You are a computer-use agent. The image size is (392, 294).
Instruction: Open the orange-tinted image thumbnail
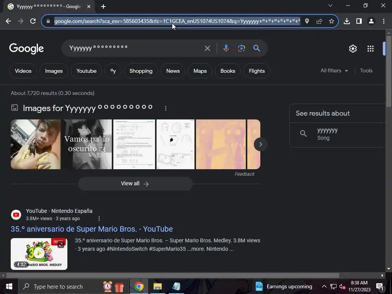(221, 144)
